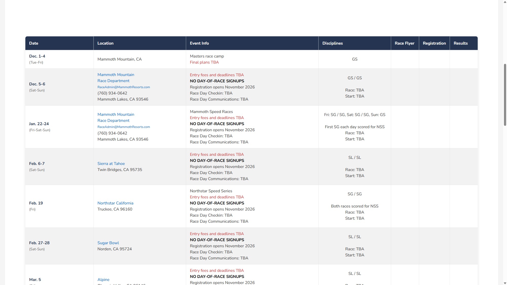Screen dimensions: 507x285
Task: Select 'Fri: SG / SG, Sat: SG / SG, Sun: GS' text
Action: click(355, 115)
